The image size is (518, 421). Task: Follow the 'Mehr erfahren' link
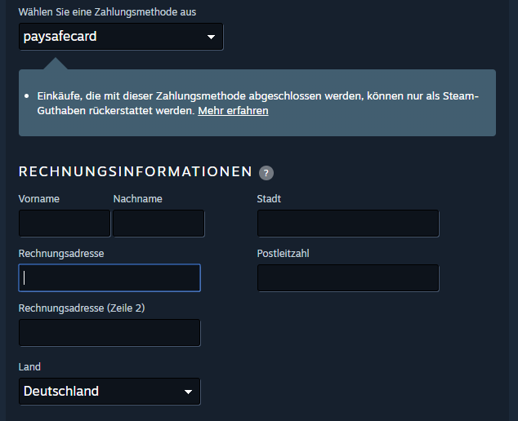(233, 111)
